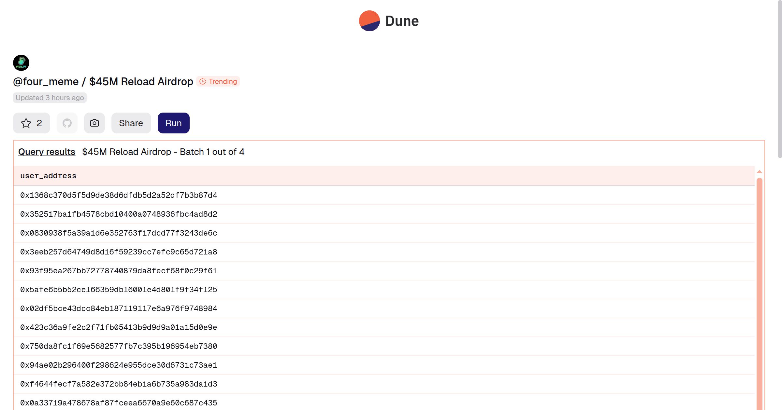782x410 pixels.
Task: Click the query title $45M Reload Airdrop
Action: click(141, 81)
